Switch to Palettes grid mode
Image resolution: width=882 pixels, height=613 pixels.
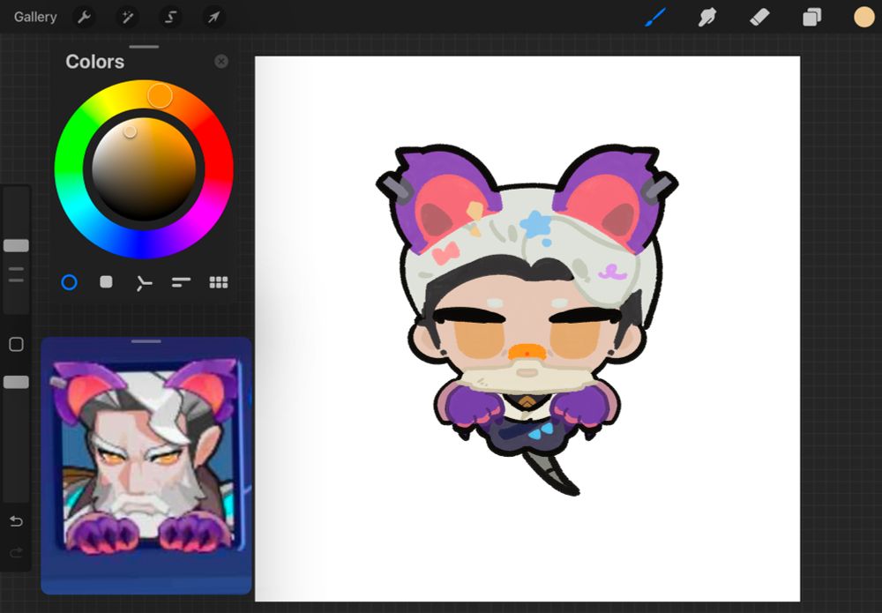pyautogui.click(x=219, y=282)
